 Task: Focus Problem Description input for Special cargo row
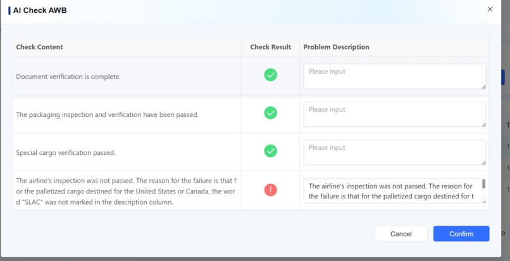(395, 152)
